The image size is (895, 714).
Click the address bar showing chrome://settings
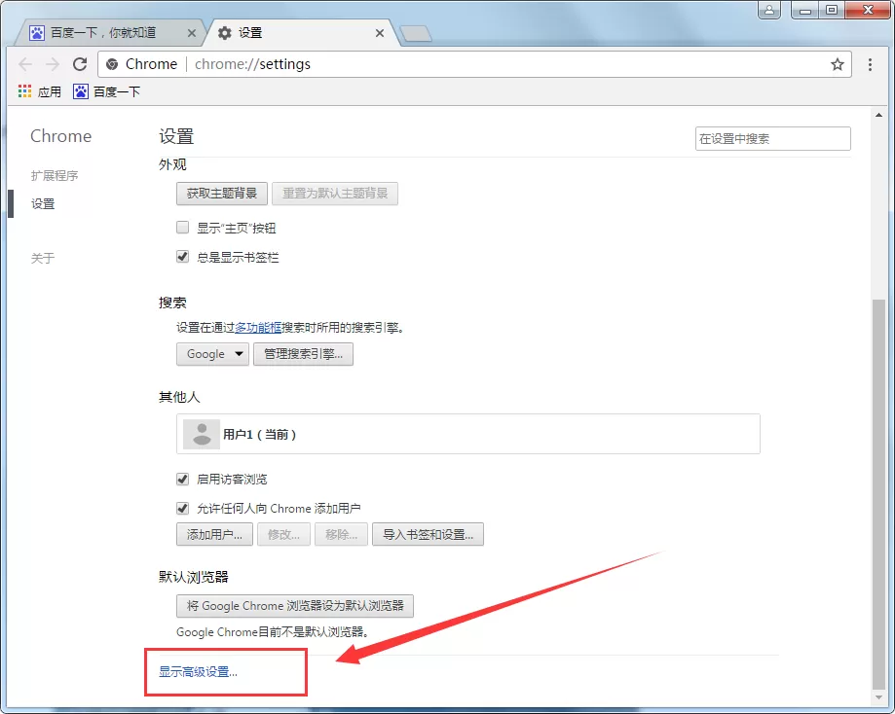pyautogui.click(x=473, y=64)
